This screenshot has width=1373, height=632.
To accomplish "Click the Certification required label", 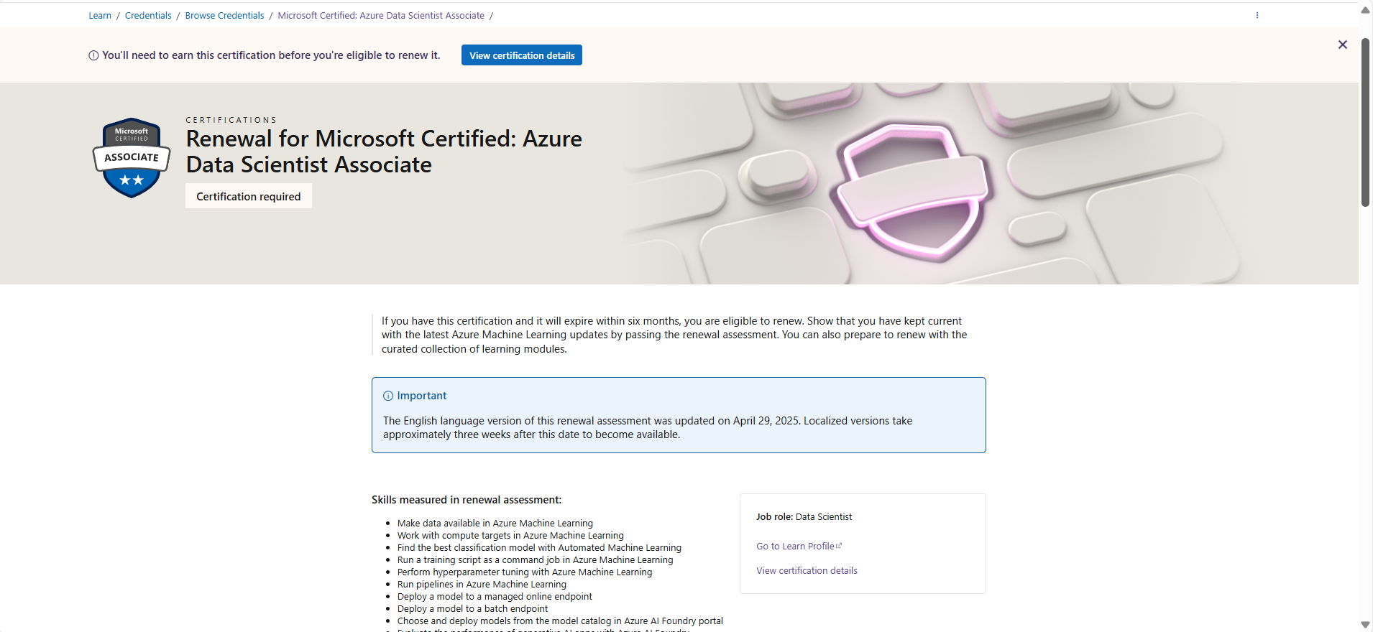I will point(249,196).
